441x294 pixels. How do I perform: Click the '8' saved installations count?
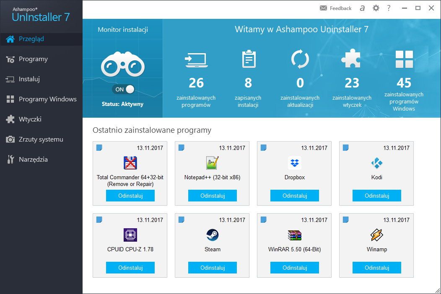tap(248, 83)
